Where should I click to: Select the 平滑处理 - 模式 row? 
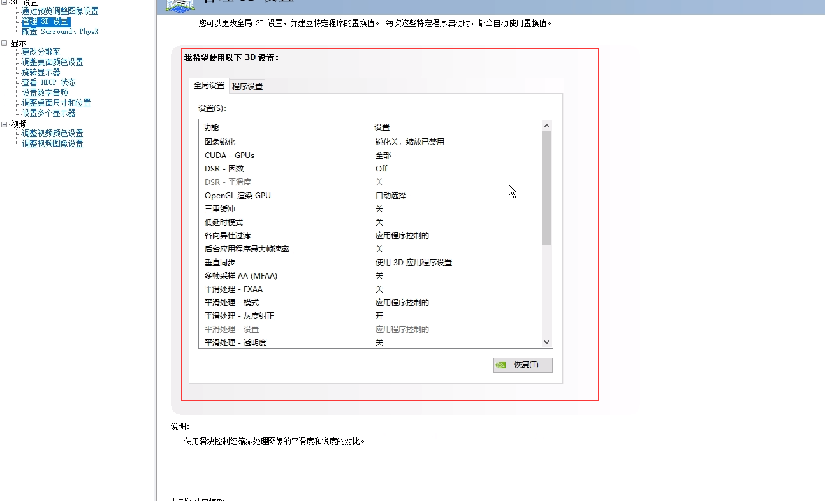click(x=370, y=303)
